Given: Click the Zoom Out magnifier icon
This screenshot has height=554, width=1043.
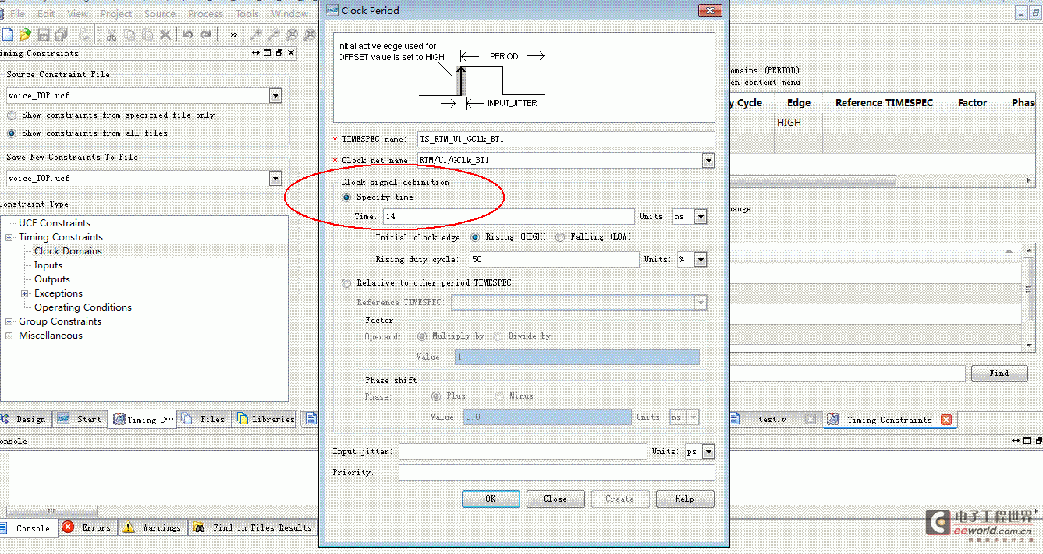Looking at the screenshot, I should (274, 34).
